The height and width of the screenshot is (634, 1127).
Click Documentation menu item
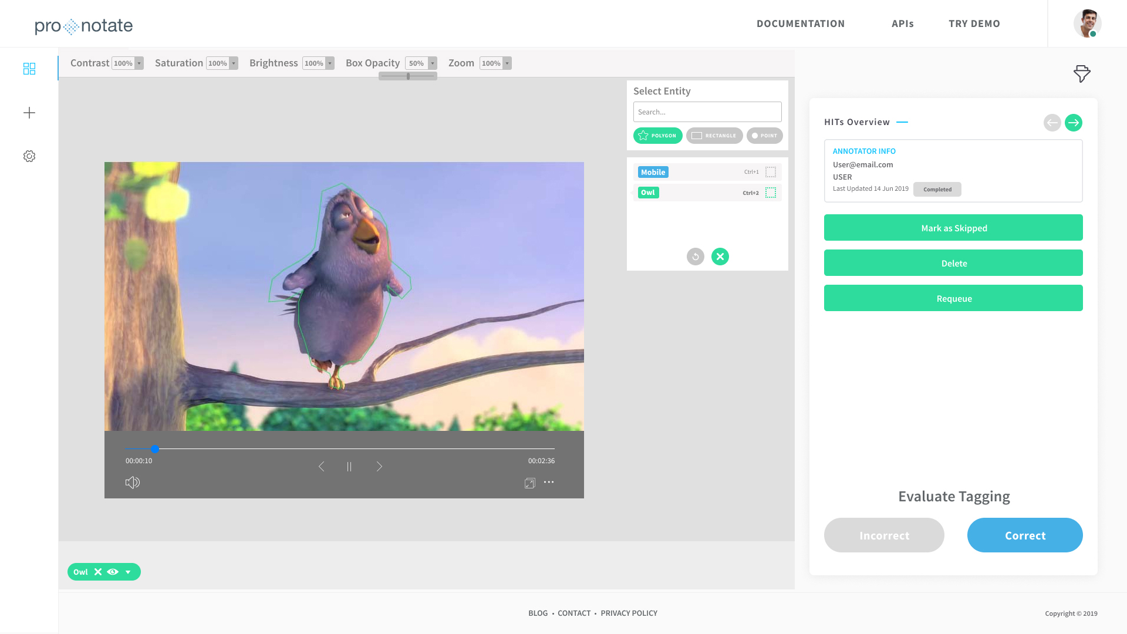pyautogui.click(x=801, y=23)
